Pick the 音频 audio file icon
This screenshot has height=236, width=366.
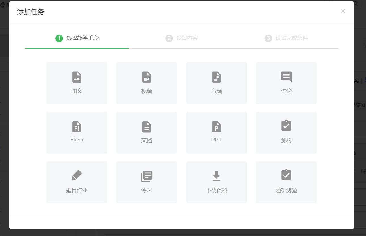tap(216, 77)
